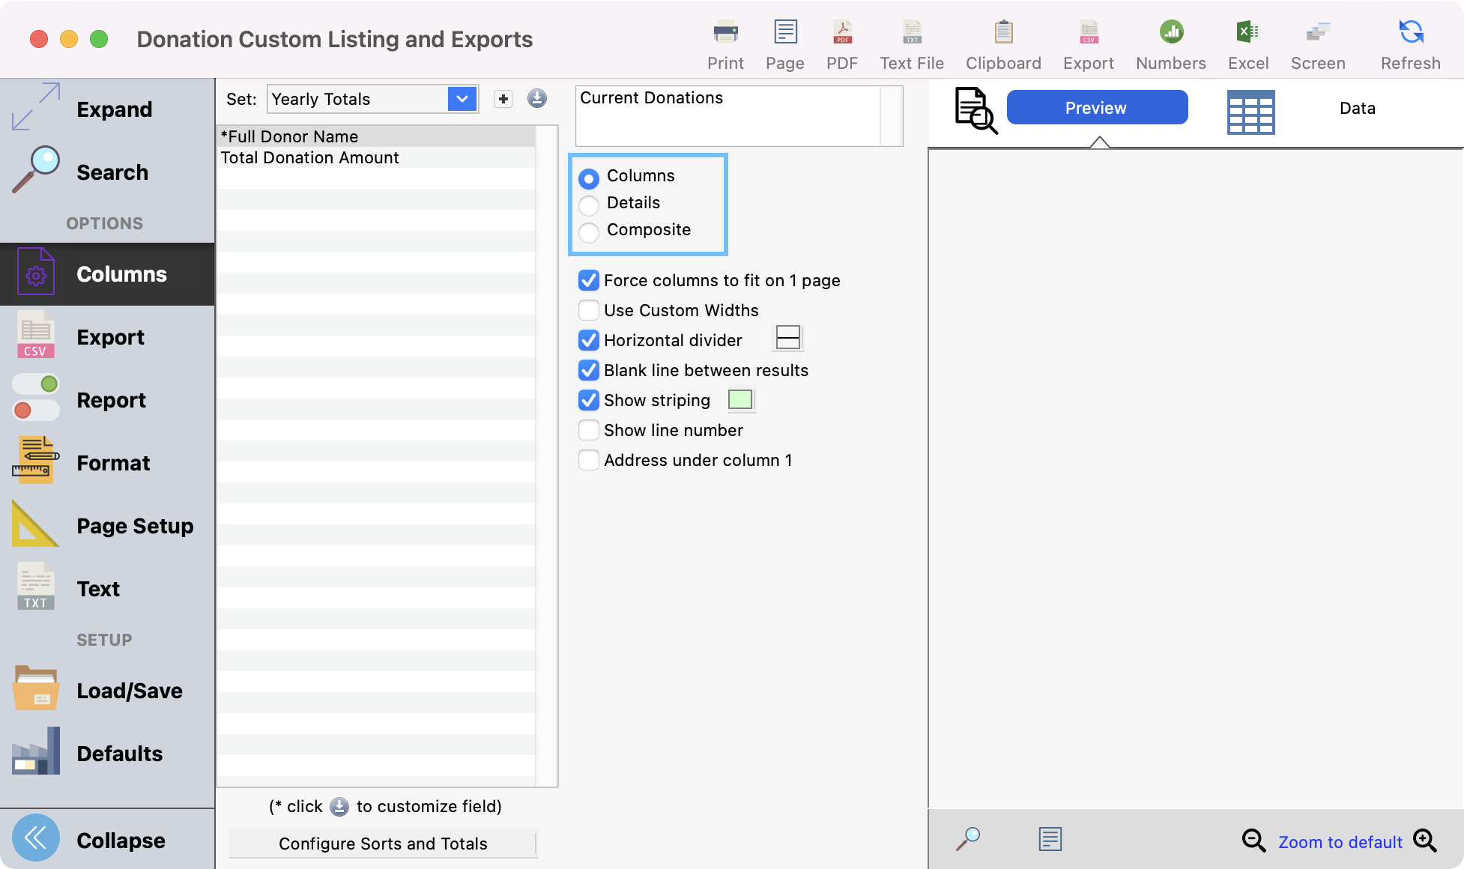Image resolution: width=1464 pixels, height=869 pixels.
Task: Click the PDF export icon
Action: point(842,33)
